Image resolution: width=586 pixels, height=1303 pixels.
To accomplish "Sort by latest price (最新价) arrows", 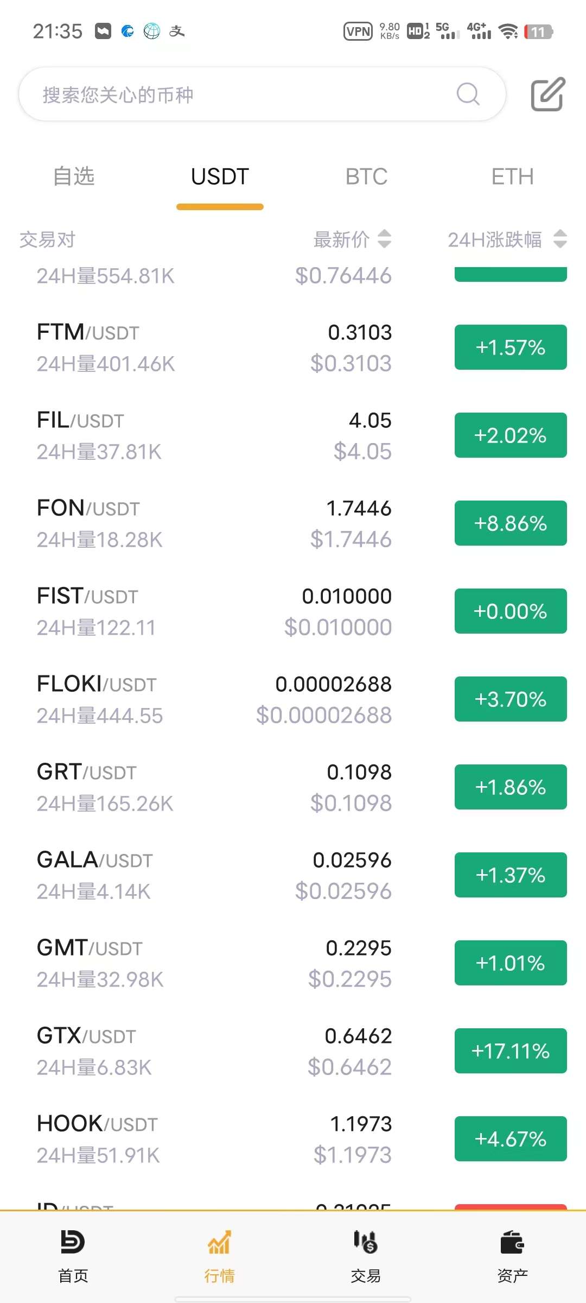I will pyautogui.click(x=384, y=239).
